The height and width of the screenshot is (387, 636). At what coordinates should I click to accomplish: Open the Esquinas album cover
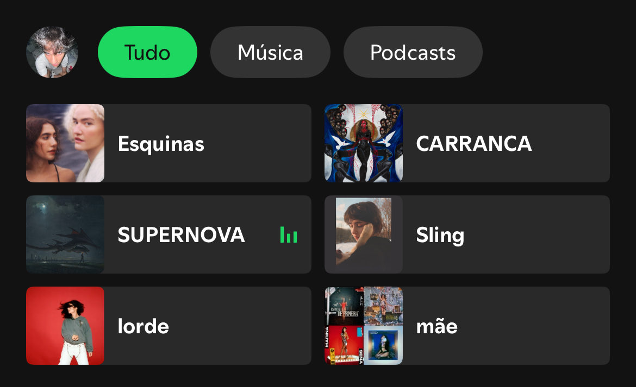click(65, 143)
